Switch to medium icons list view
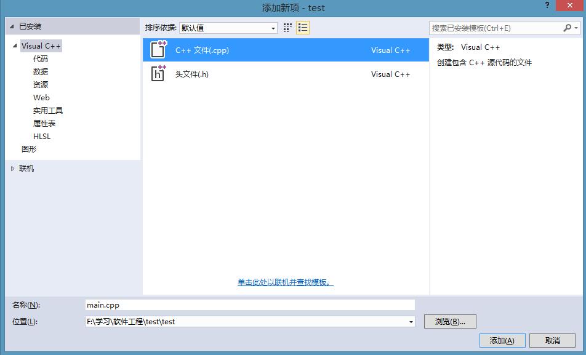586x355 pixels. (x=303, y=28)
